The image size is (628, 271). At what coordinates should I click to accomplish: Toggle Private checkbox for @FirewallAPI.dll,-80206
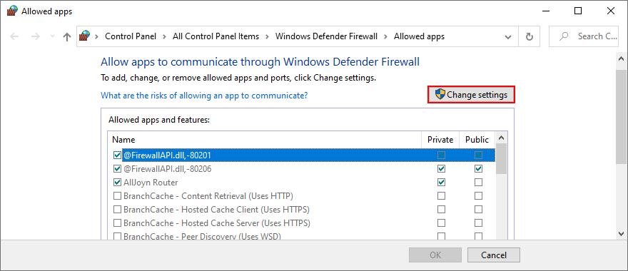pyautogui.click(x=441, y=169)
